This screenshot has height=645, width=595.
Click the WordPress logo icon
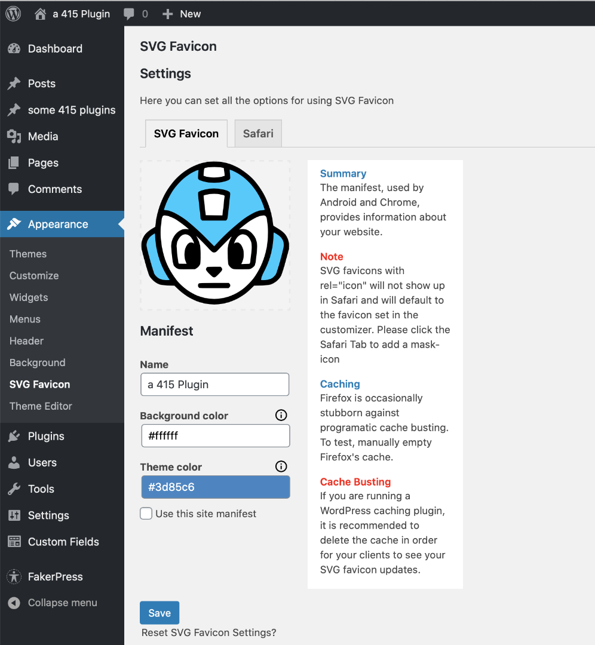[x=13, y=14]
